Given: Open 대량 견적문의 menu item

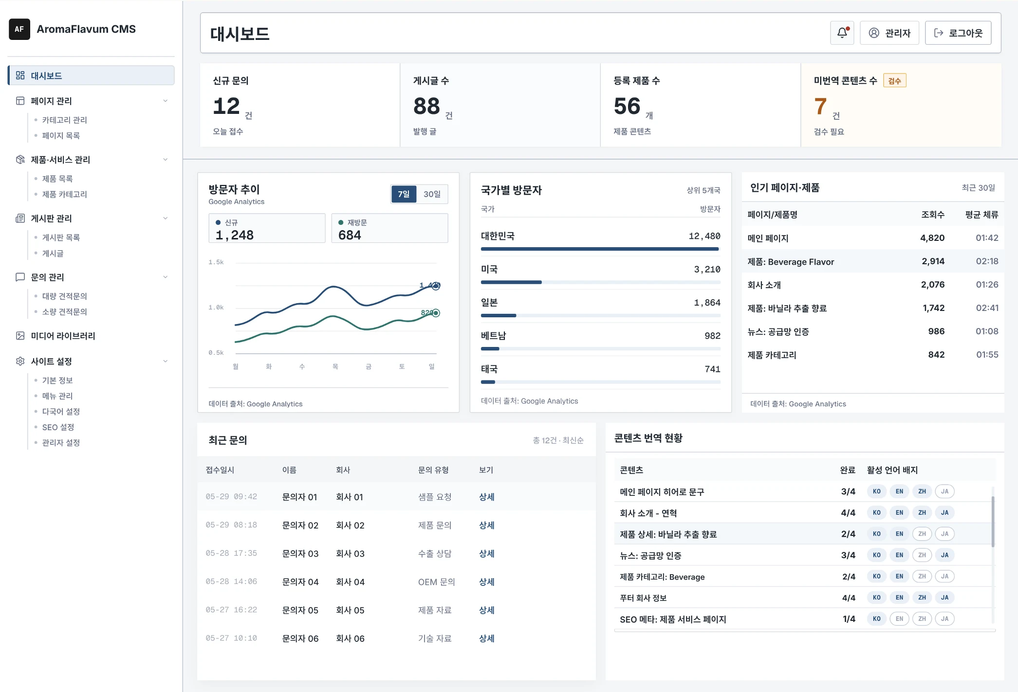Looking at the screenshot, I should click(64, 296).
